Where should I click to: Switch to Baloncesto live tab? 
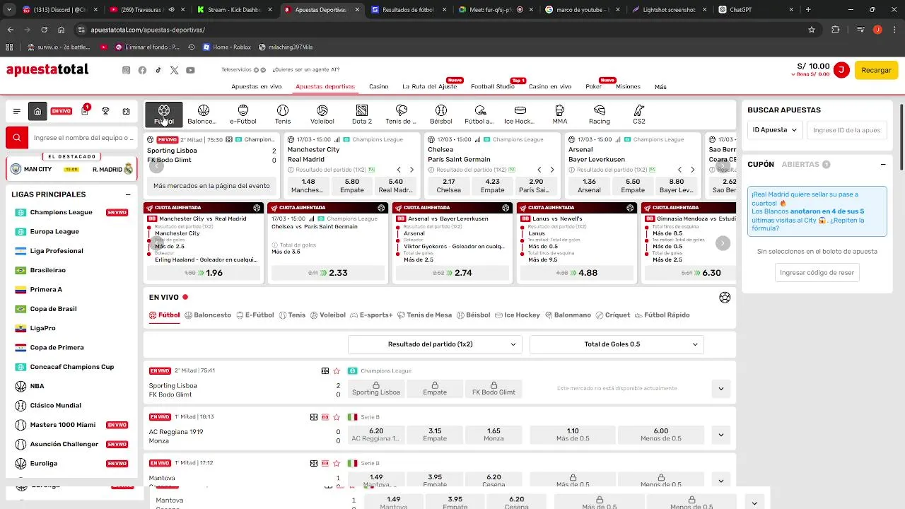pos(208,315)
